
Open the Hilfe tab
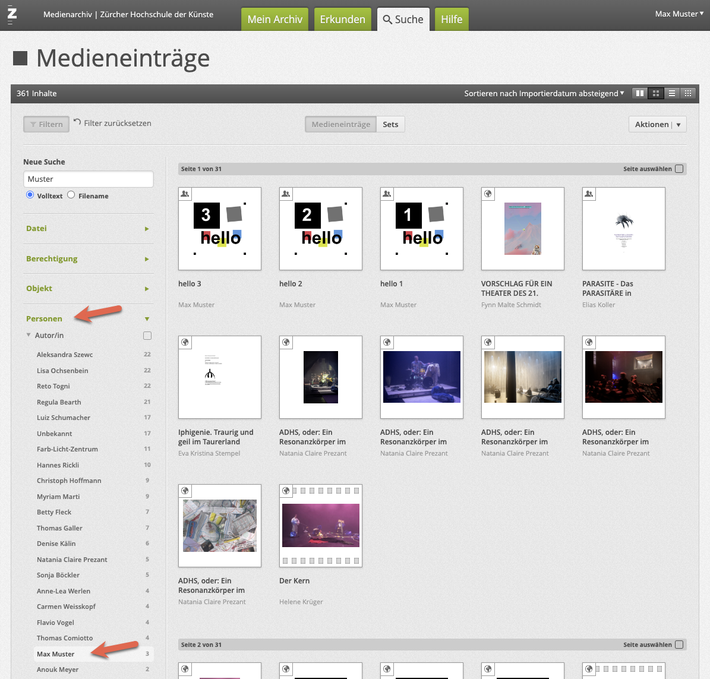452,20
